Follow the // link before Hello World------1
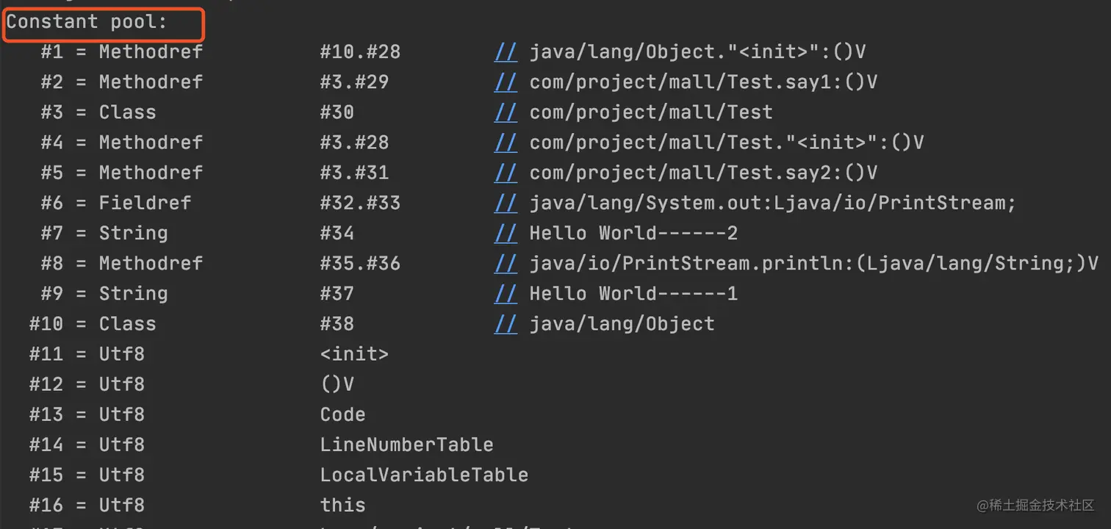The height and width of the screenshot is (529, 1111). (506, 293)
